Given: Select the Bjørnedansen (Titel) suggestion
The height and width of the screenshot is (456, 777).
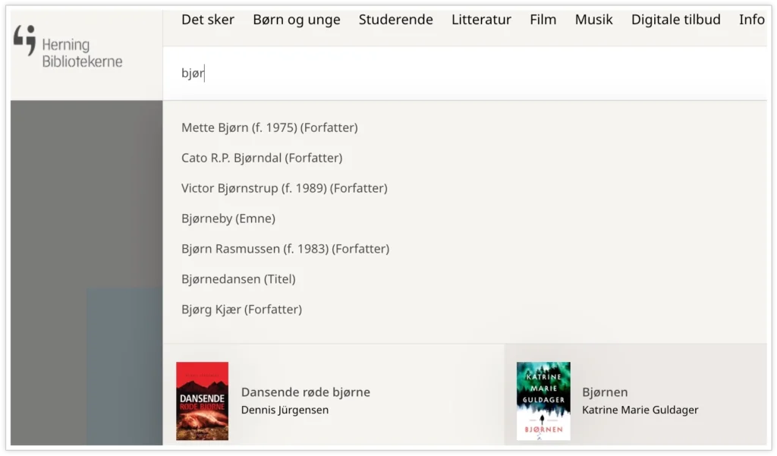Looking at the screenshot, I should click(238, 279).
